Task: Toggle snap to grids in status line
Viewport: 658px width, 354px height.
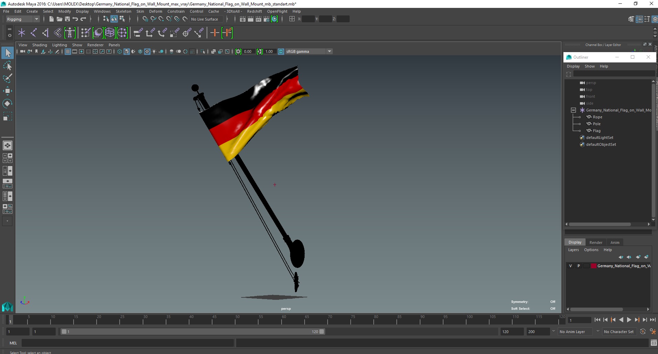Action: click(145, 19)
